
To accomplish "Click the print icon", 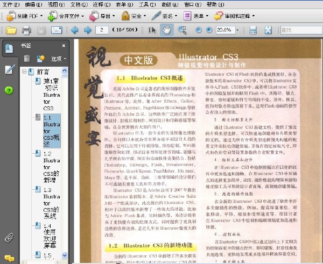I will (26, 30).
